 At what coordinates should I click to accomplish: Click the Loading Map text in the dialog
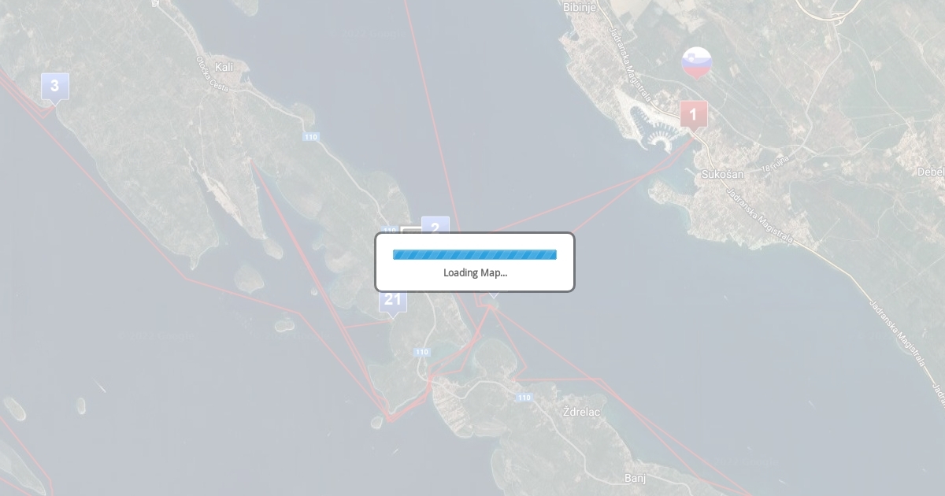pos(475,272)
